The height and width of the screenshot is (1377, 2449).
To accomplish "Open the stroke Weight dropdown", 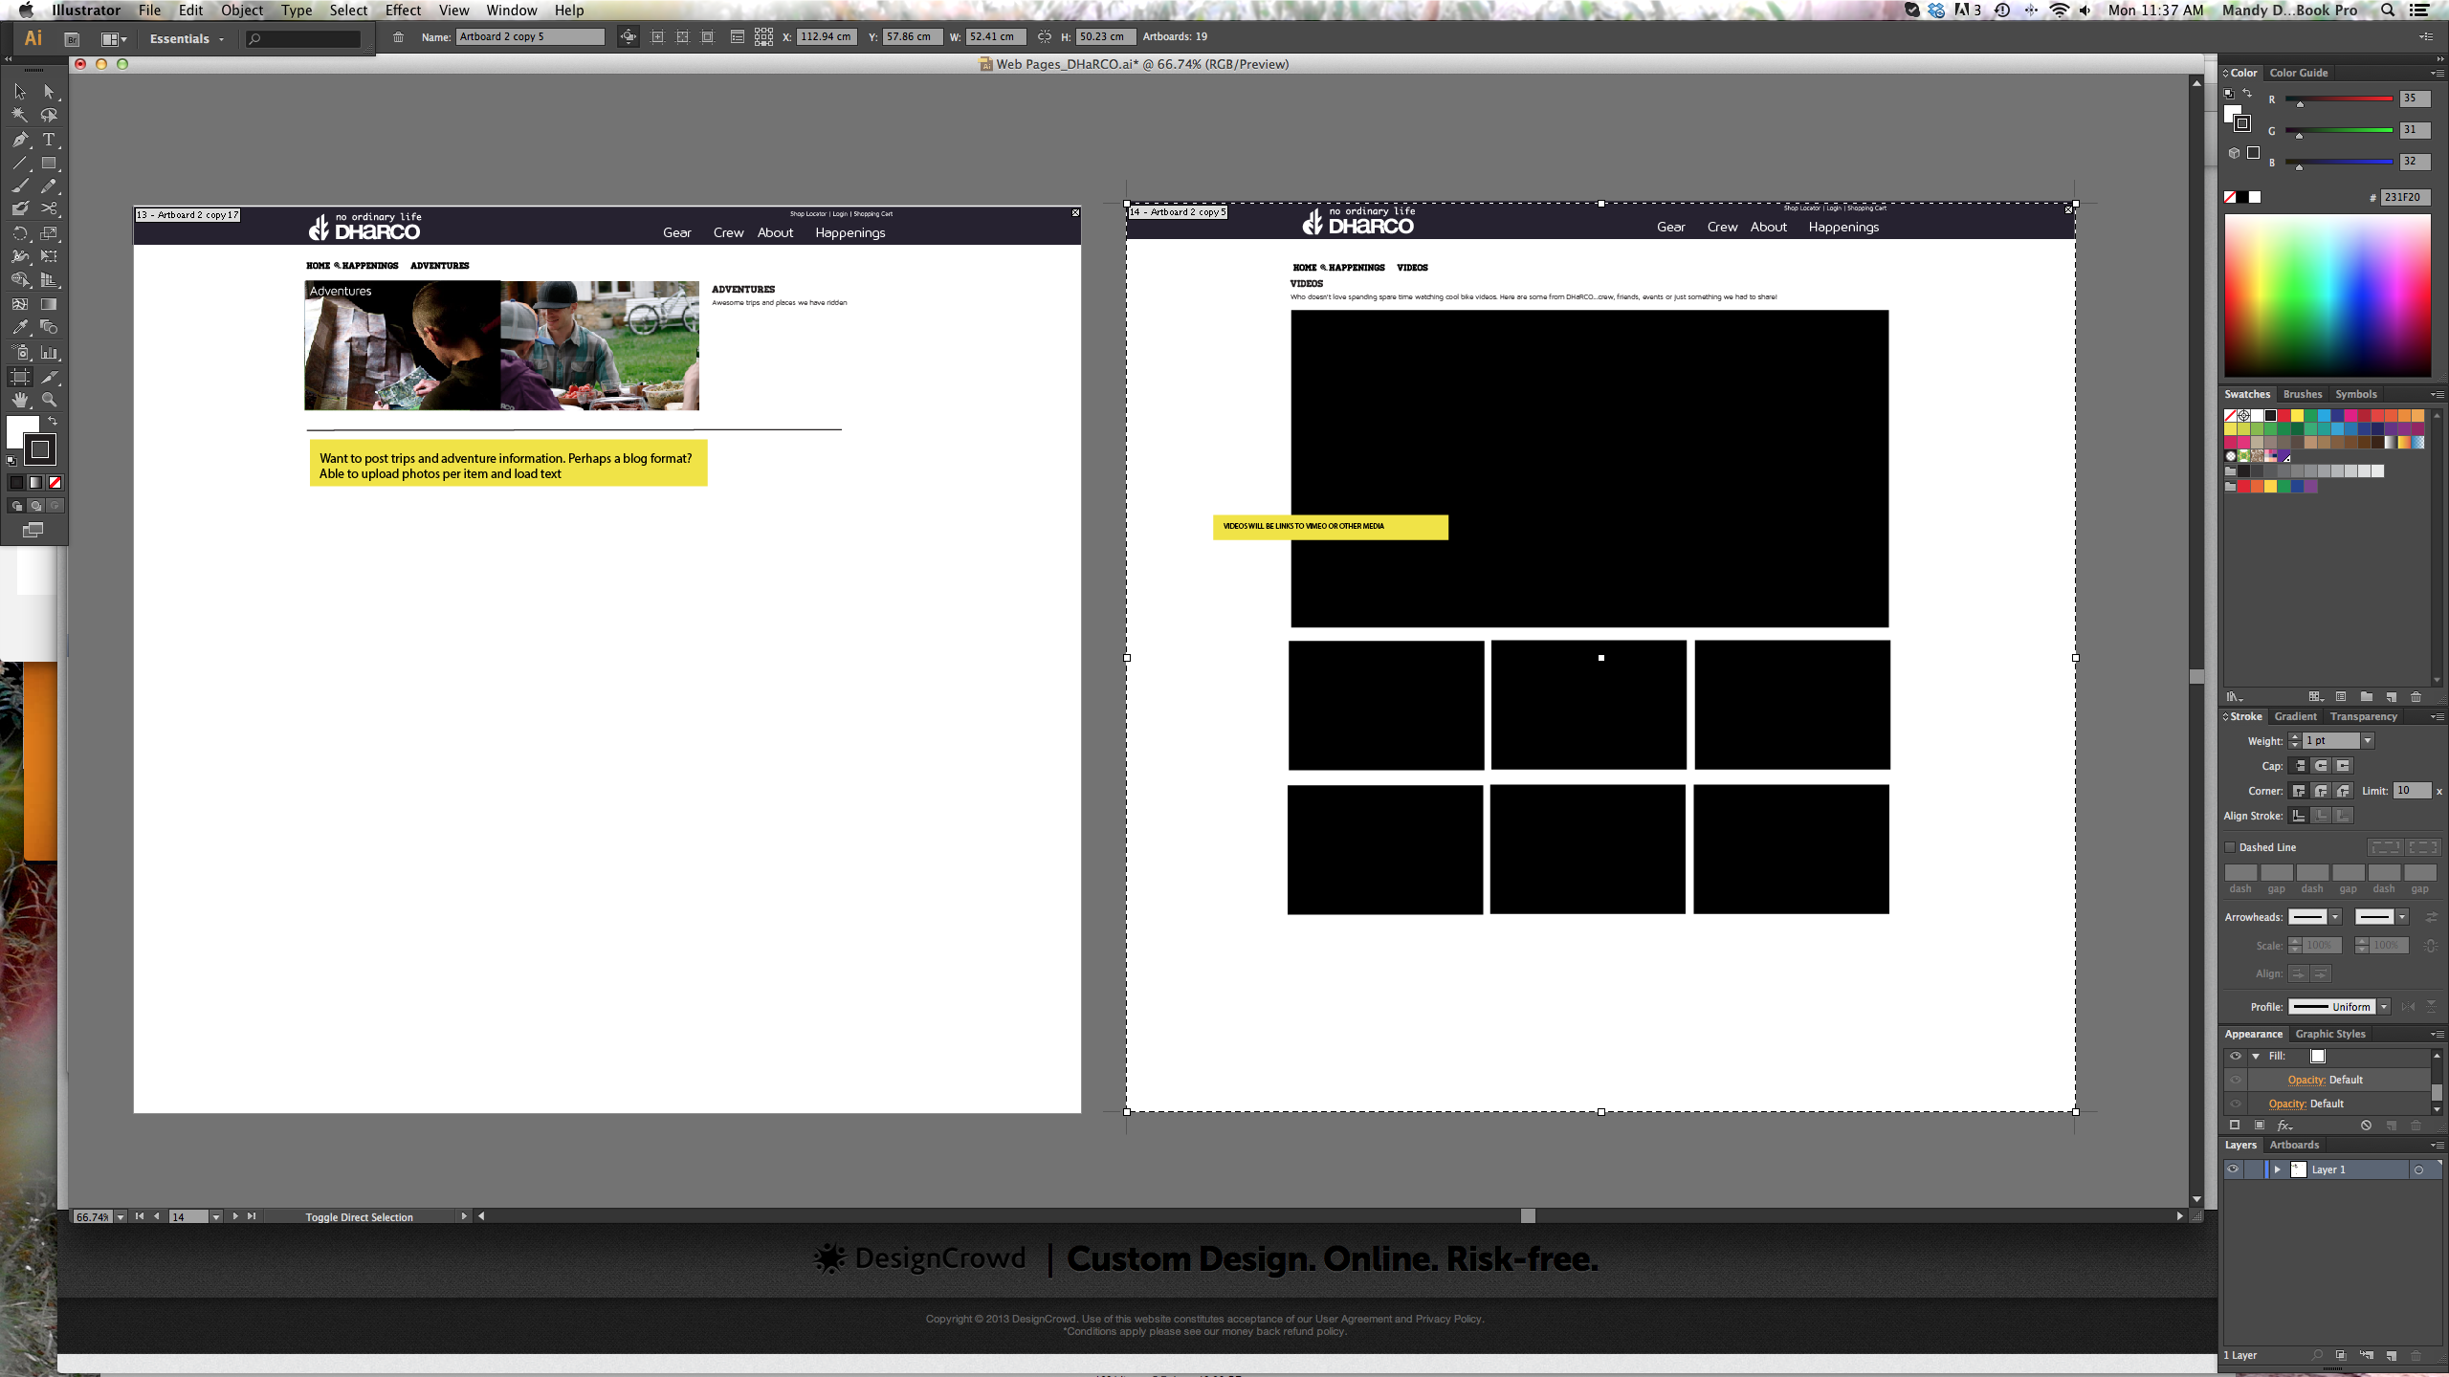I will (2368, 741).
